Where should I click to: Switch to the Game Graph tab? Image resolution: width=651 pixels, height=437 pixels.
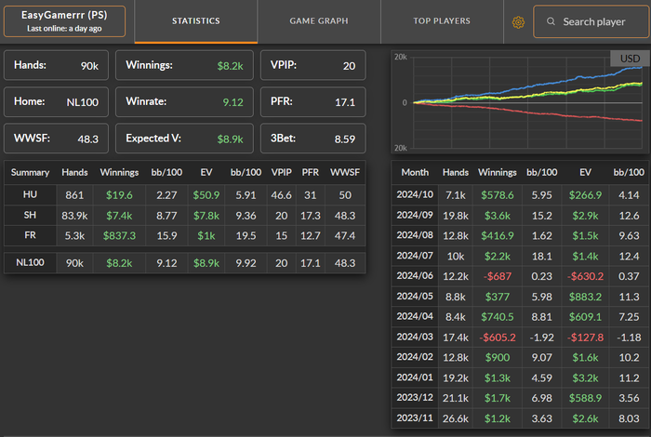point(319,20)
